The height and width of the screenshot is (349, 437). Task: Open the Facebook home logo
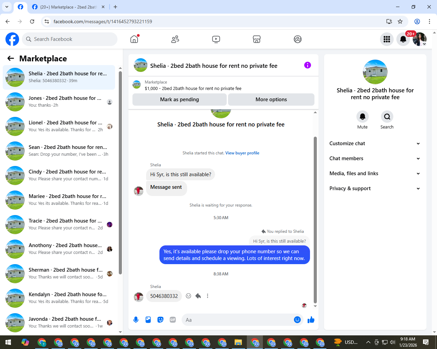(x=12, y=39)
